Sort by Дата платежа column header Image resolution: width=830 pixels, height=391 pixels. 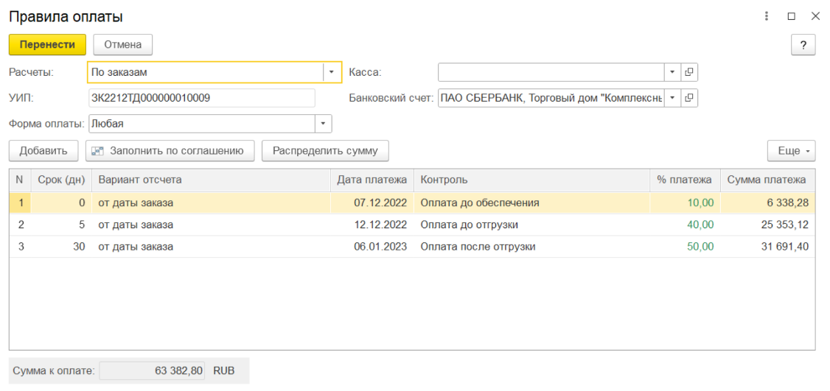click(372, 180)
